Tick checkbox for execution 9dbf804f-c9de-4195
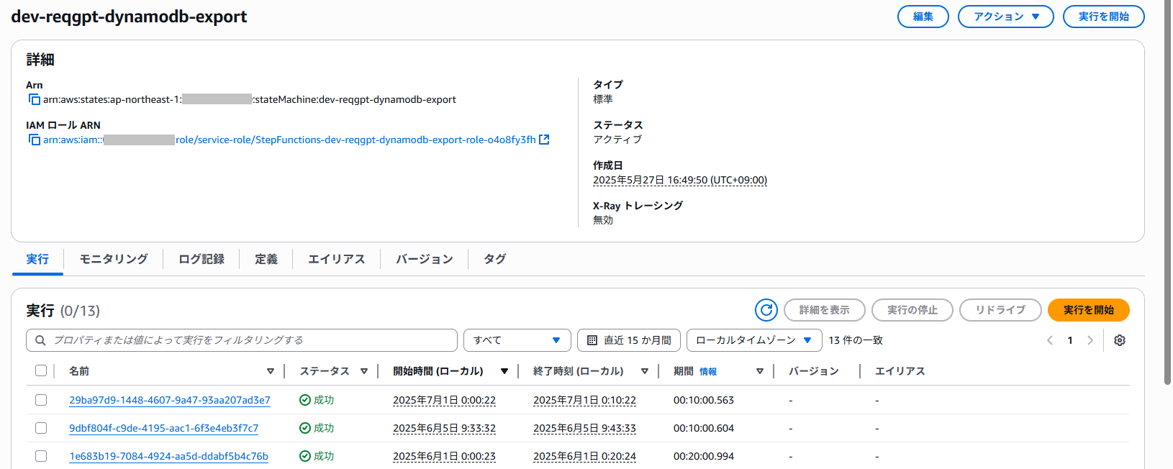The height and width of the screenshot is (469, 1173). coord(41,428)
